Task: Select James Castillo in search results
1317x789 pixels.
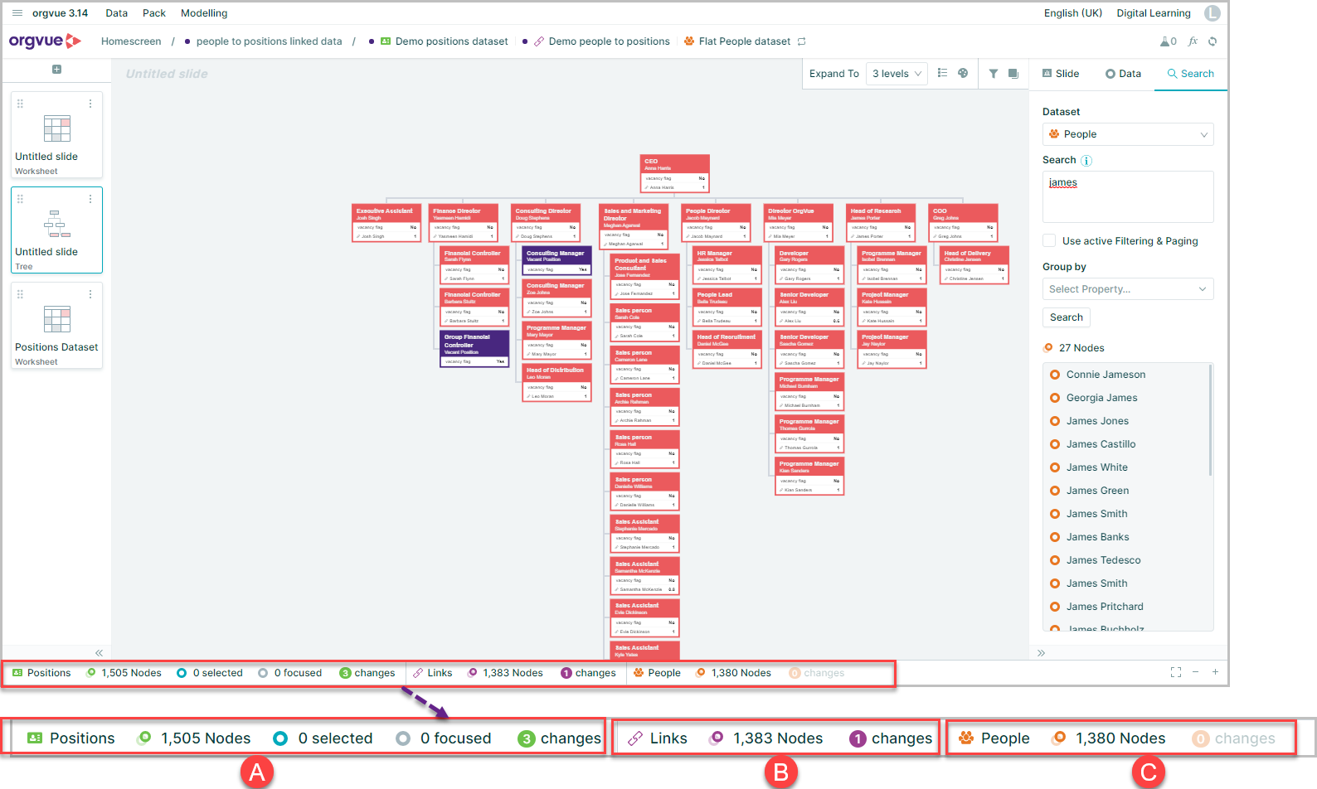Action: tap(1101, 444)
